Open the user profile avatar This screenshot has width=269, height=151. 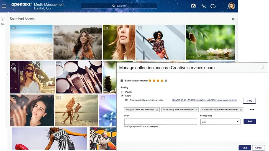click(x=231, y=6)
